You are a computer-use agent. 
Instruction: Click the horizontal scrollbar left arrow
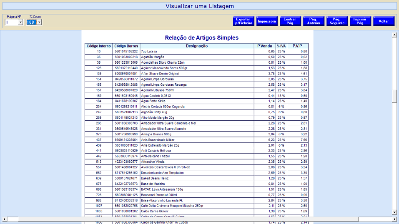point(4,219)
